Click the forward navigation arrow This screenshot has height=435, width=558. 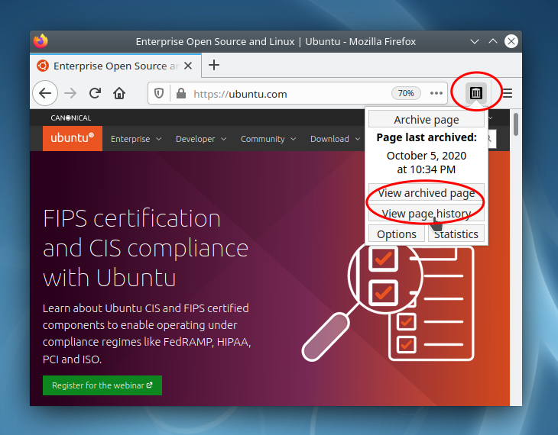[x=70, y=93]
